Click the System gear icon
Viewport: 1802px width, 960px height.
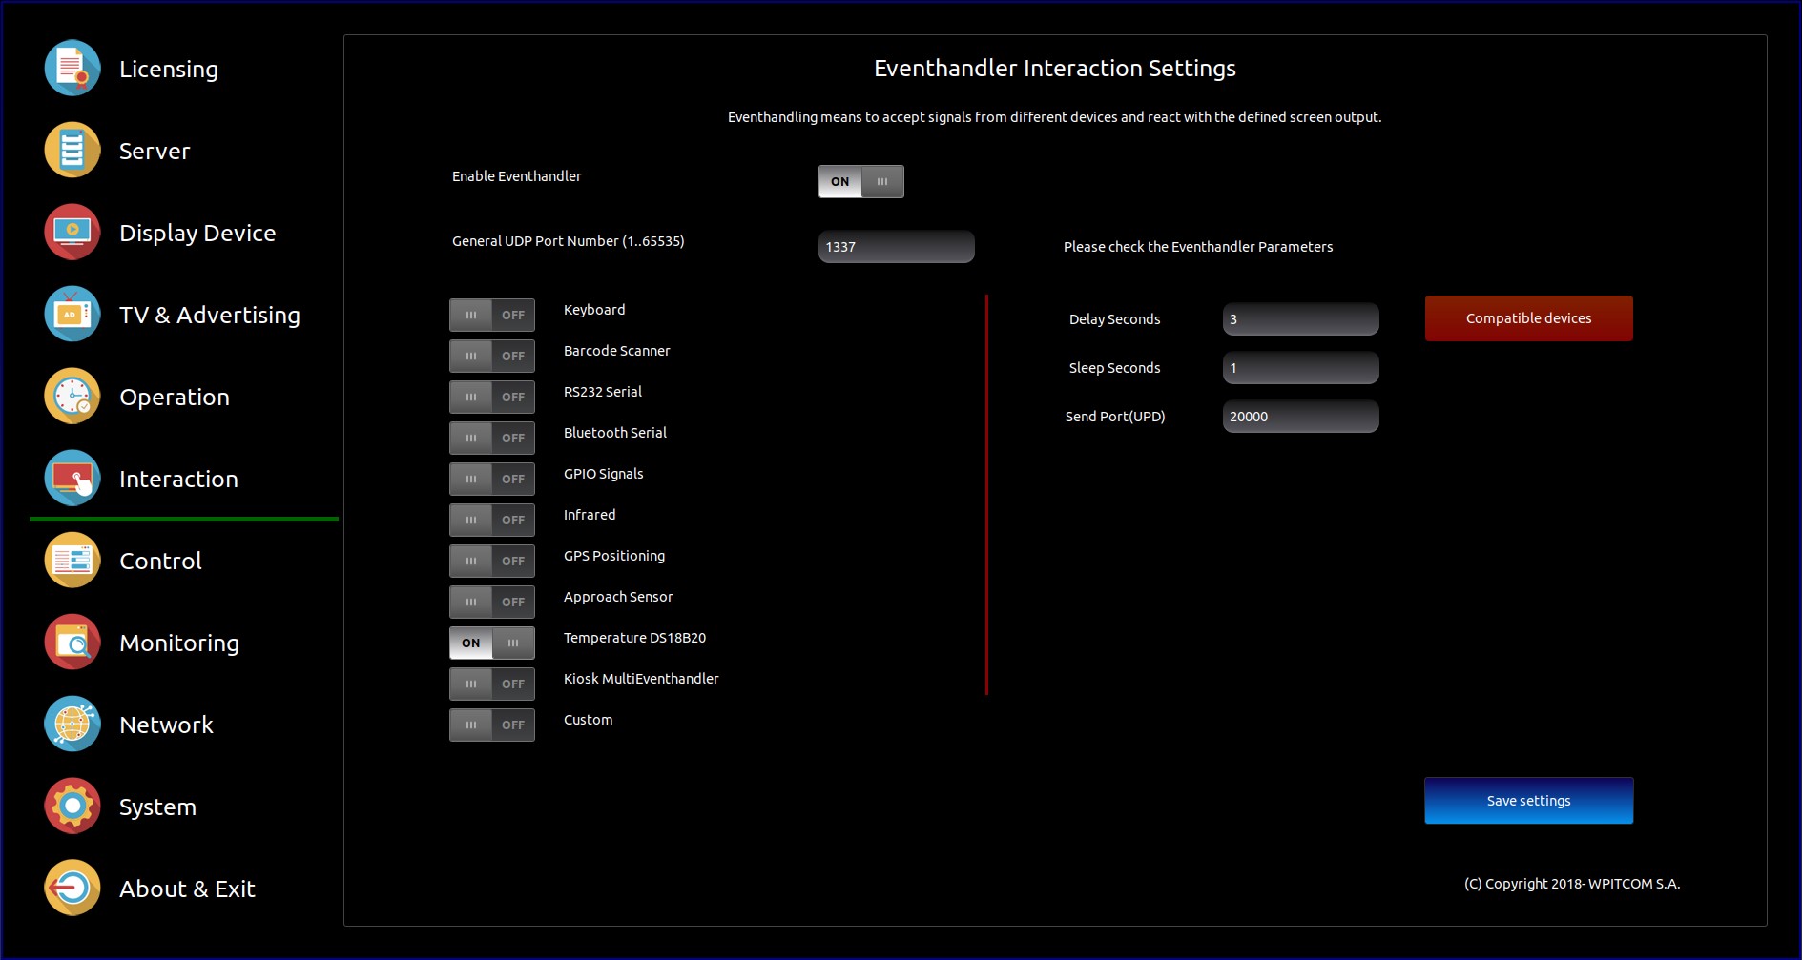(72, 807)
